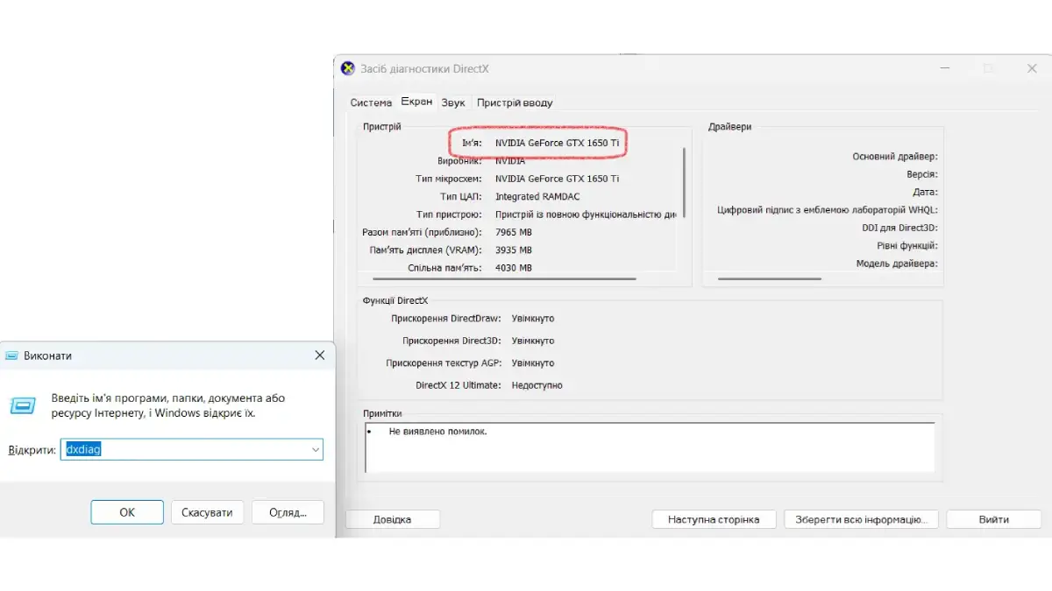The image size is (1052, 591).
Task: Click the device name NVIDIA GeForce GTX 1650 Ti
Action: (558, 143)
